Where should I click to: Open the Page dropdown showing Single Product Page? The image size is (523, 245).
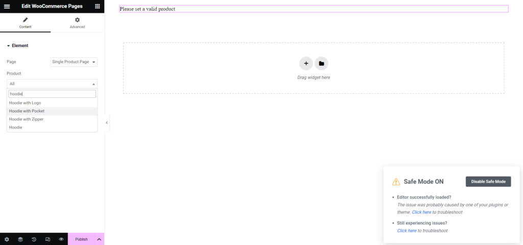tap(74, 62)
